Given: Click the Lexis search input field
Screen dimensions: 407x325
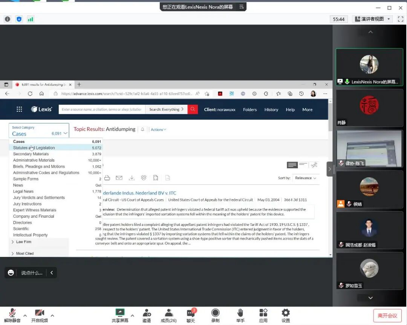Looking at the screenshot, I should point(102,110).
